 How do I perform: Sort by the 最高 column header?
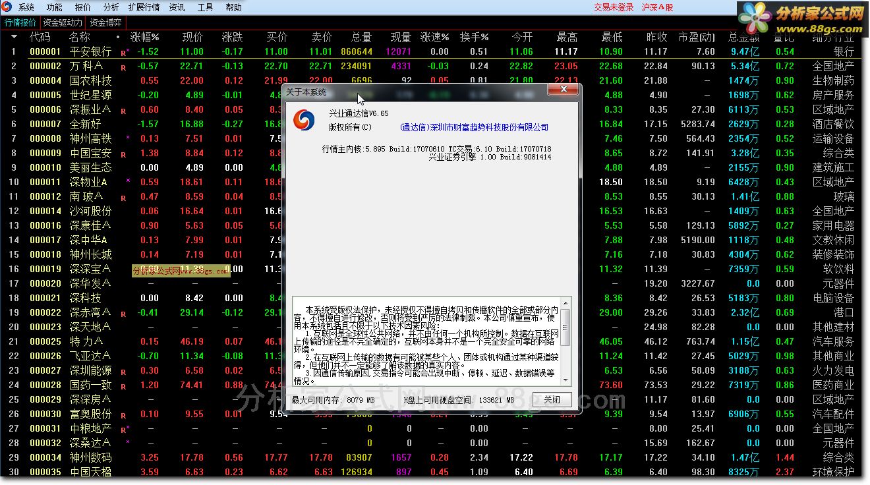click(567, 38)
